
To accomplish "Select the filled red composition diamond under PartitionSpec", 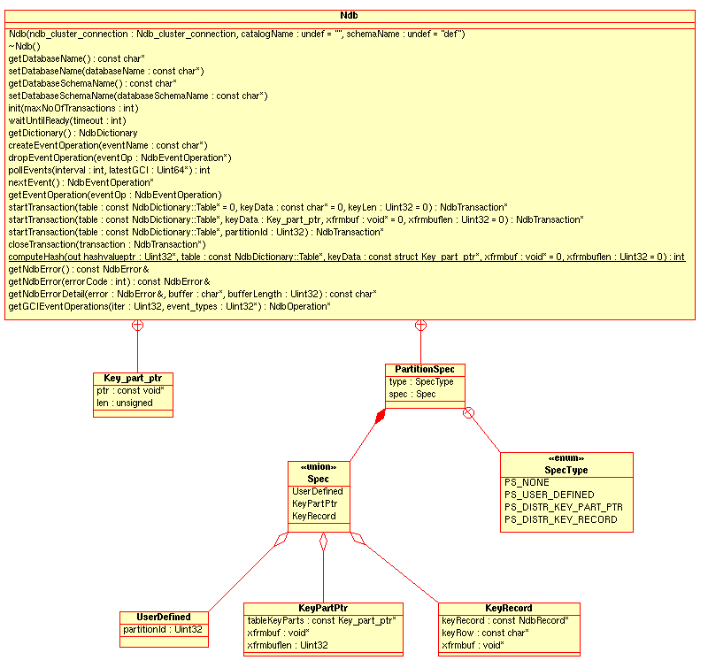I will (381, 417).
